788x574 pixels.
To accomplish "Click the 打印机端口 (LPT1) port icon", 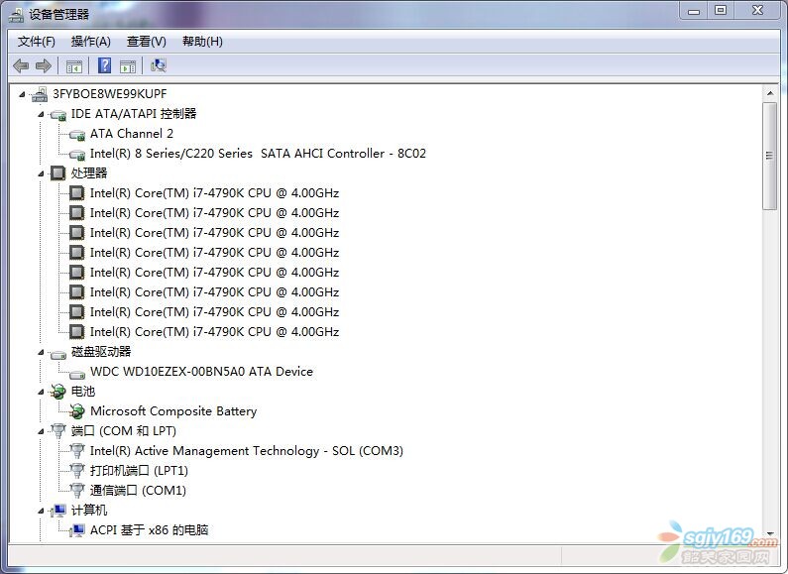I will pos(77,471).
